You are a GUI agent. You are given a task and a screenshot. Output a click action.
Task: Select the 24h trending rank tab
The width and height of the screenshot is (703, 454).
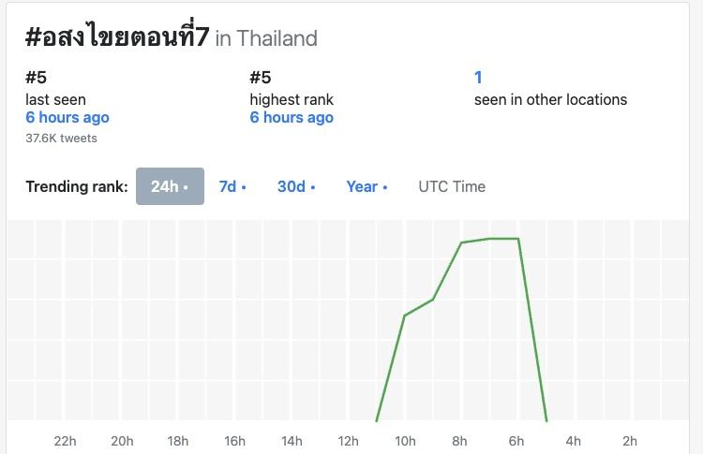[170, 186]
